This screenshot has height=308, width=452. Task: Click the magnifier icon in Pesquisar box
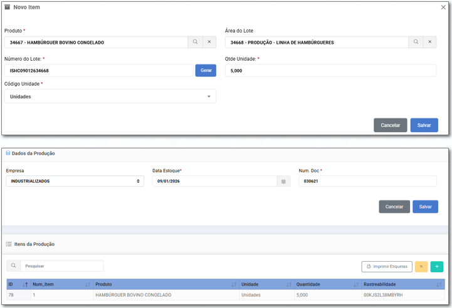[14, 266]
